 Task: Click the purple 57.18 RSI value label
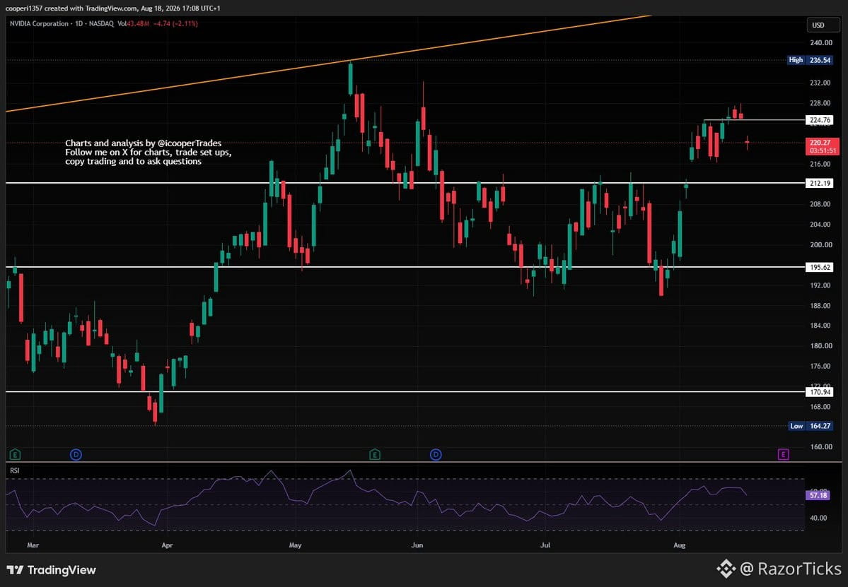(x=817, y=494)
